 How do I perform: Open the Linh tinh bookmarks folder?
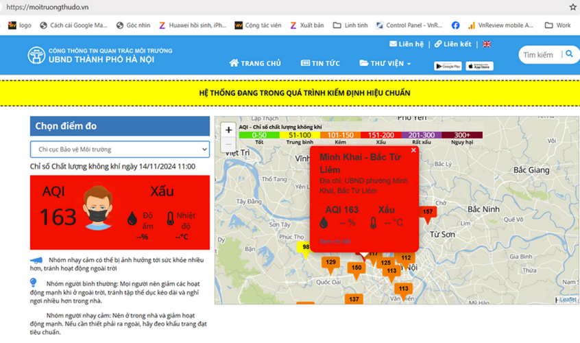[350, 25]
